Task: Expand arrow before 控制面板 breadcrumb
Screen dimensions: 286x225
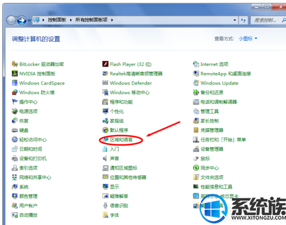Action: click(44, 20)
